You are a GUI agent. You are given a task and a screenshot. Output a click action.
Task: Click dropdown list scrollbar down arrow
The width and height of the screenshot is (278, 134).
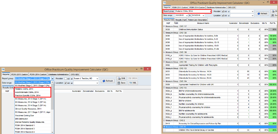[x=52, y=132]
